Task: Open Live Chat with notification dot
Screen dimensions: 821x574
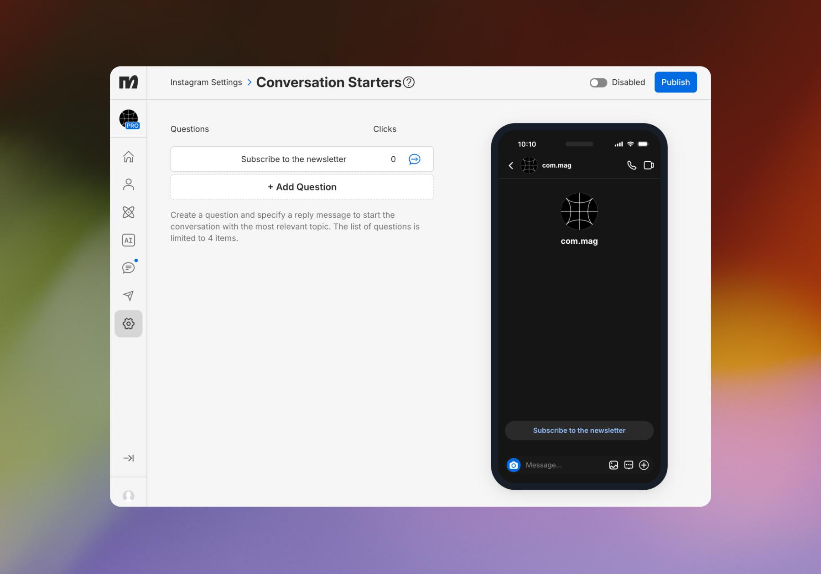Action: pyautogui.click(x=129, y=268)
